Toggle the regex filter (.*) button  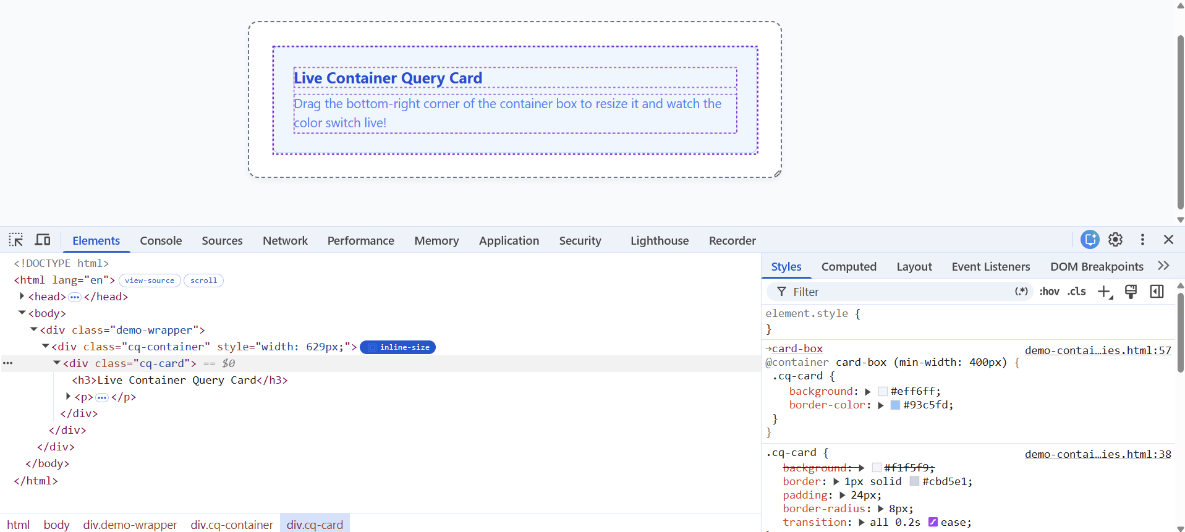(1021, 291)
